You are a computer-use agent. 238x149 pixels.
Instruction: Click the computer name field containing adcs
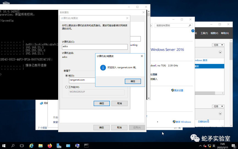(x=95, y=47)
